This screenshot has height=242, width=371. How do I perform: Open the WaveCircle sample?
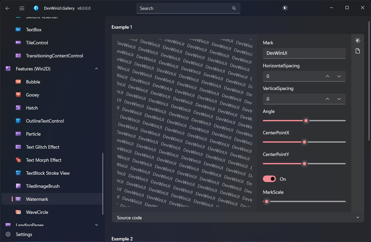pyautogui.click(x=52, y=212)
